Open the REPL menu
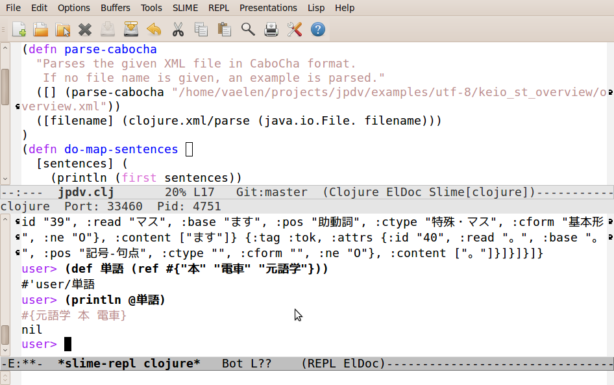The width and height of the screenshot is (614, 385). [219, 8]
